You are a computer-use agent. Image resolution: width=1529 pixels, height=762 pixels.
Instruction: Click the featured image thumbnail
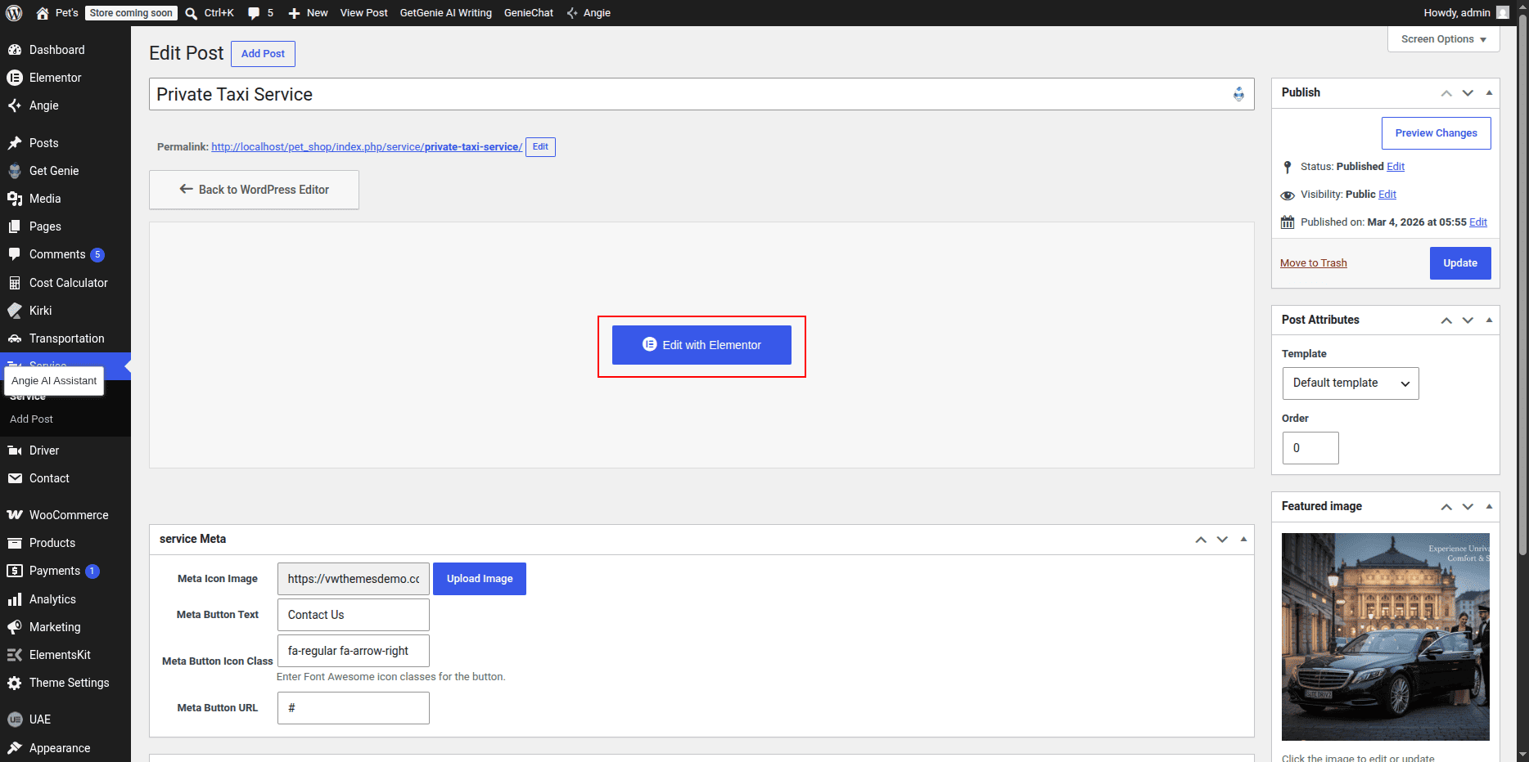tap(1385, 637)
